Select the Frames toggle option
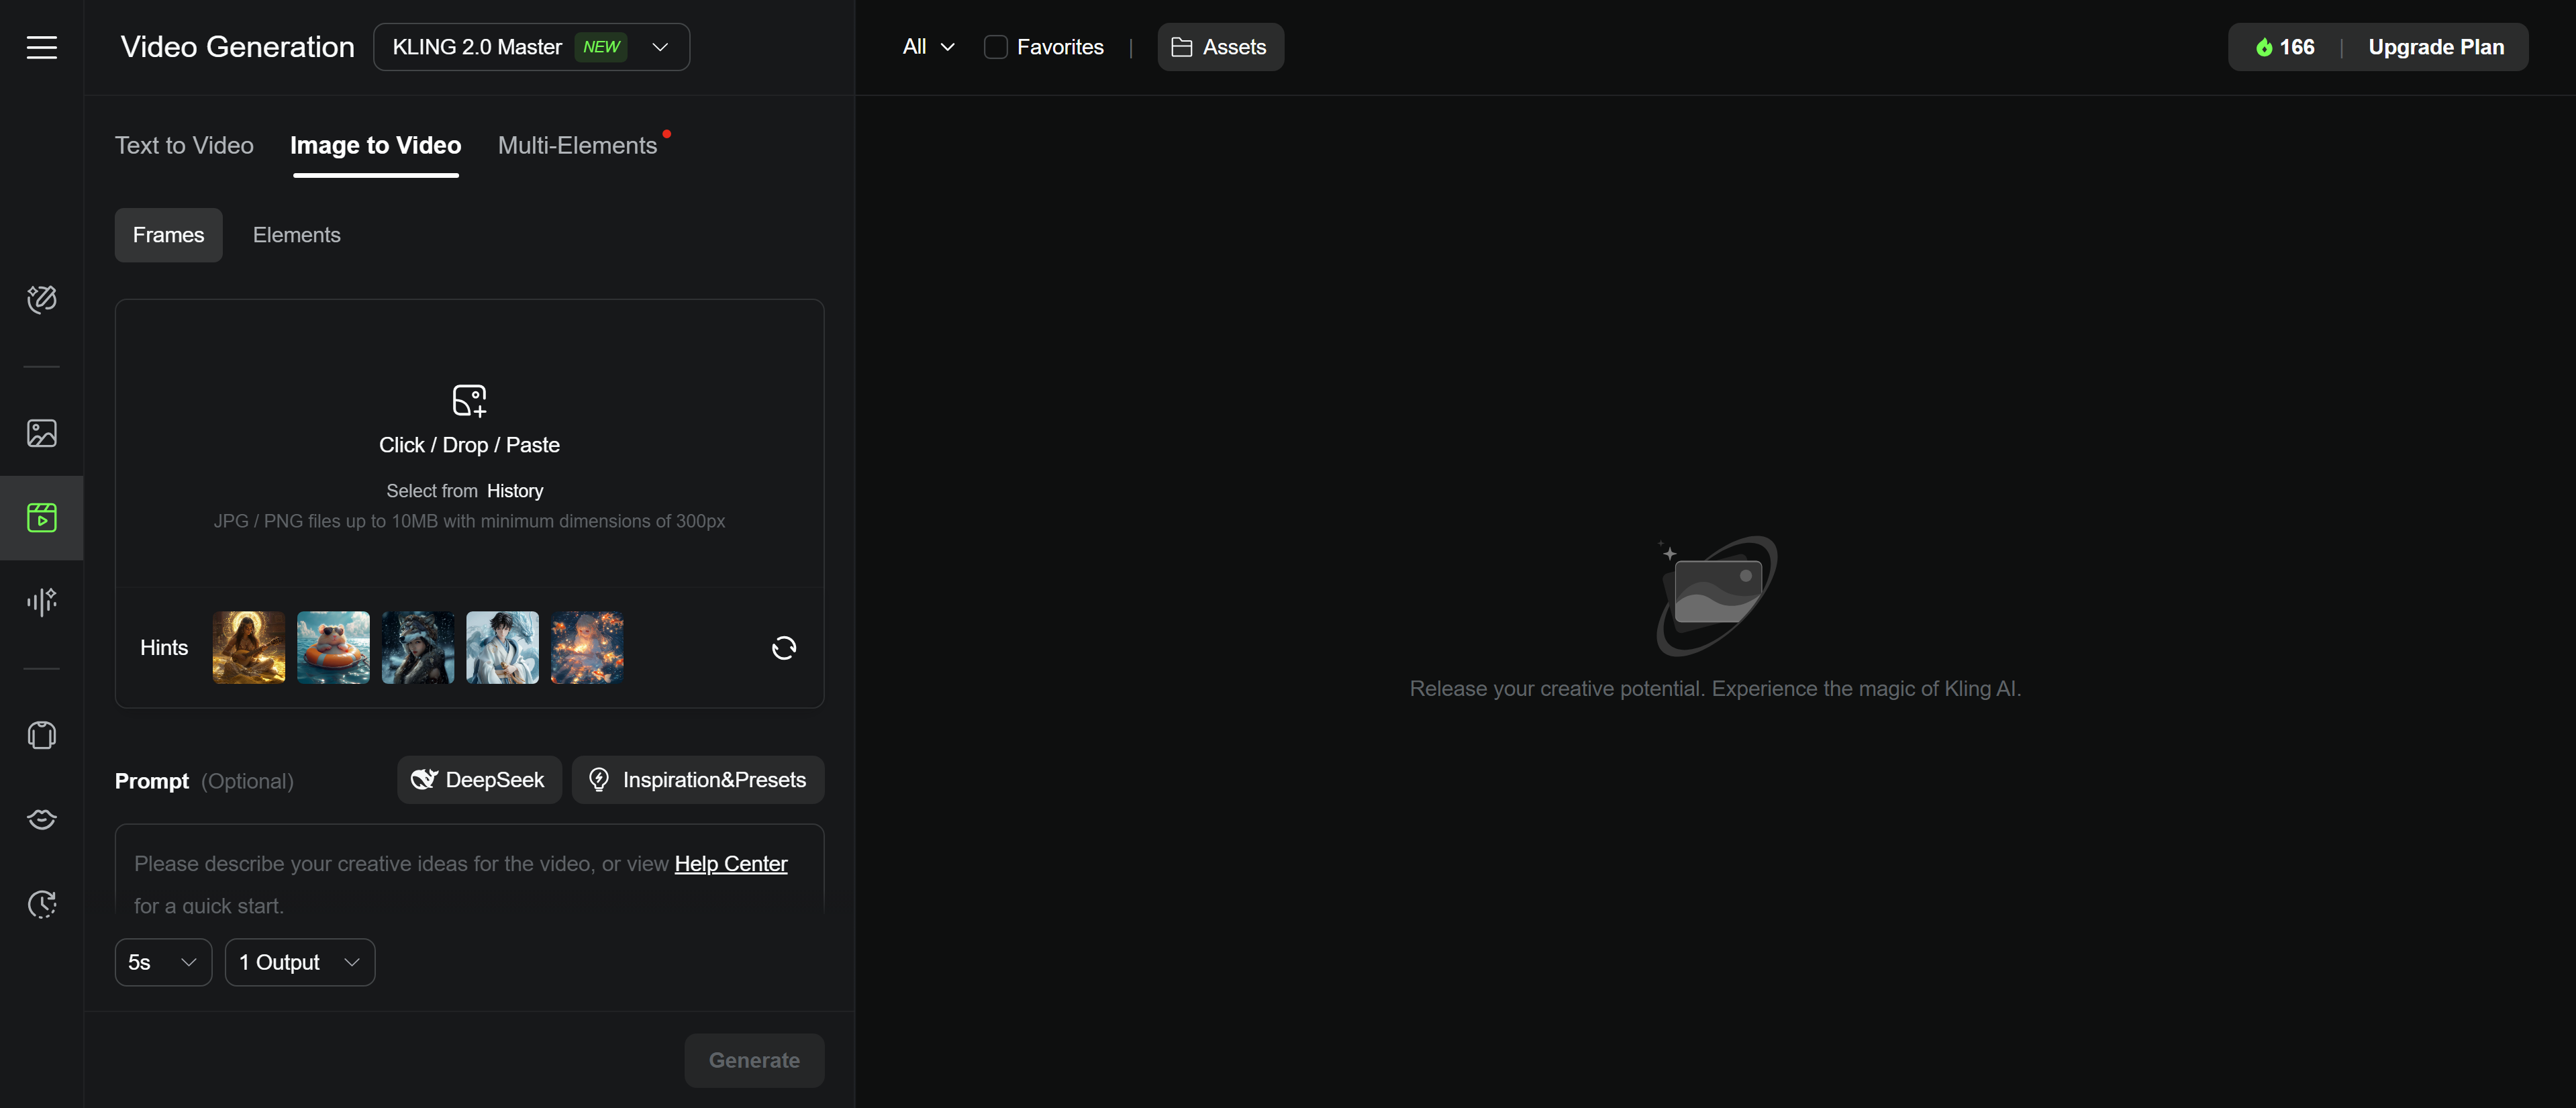This screenshot has height=1108, width=2576. pyautogui.click(x=168, y=235)
